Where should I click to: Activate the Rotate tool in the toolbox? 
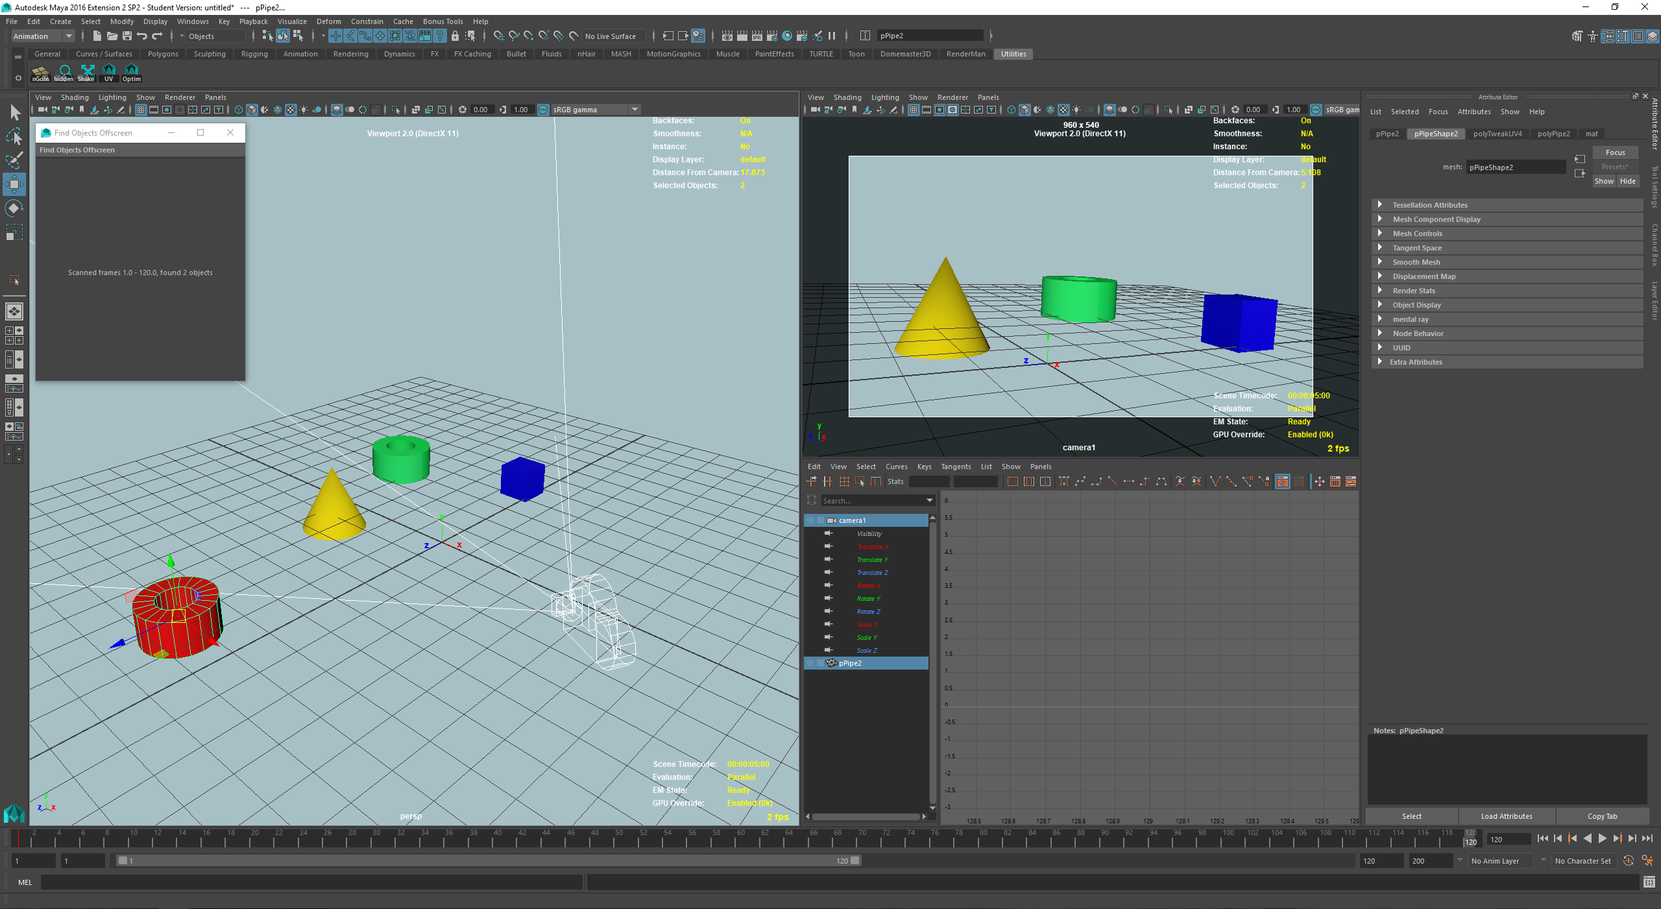point(14,208)
